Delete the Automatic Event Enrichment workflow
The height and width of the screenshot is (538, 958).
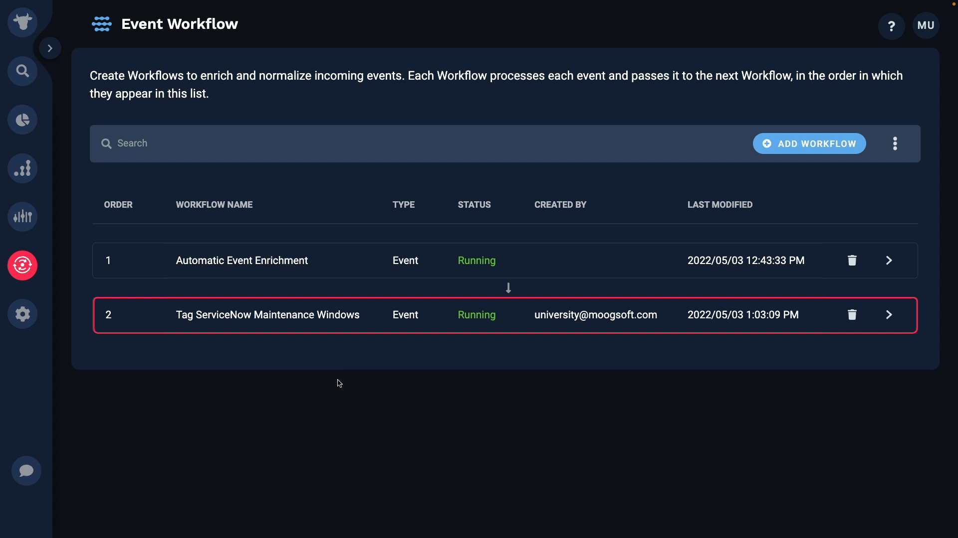click(852, 261)
